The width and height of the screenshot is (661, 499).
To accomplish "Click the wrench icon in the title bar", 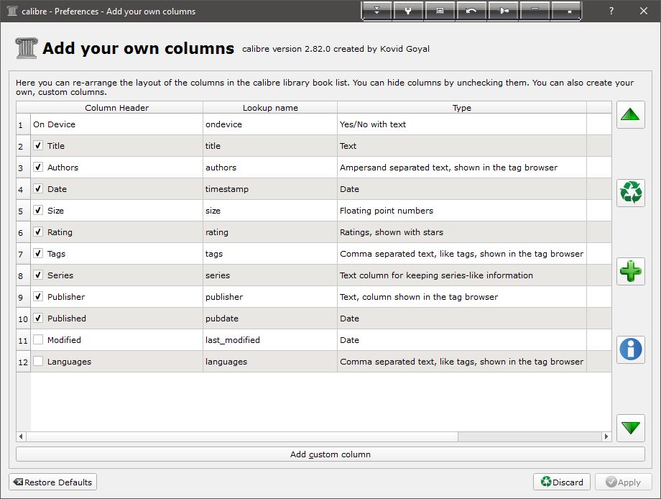I will [408, 11].
